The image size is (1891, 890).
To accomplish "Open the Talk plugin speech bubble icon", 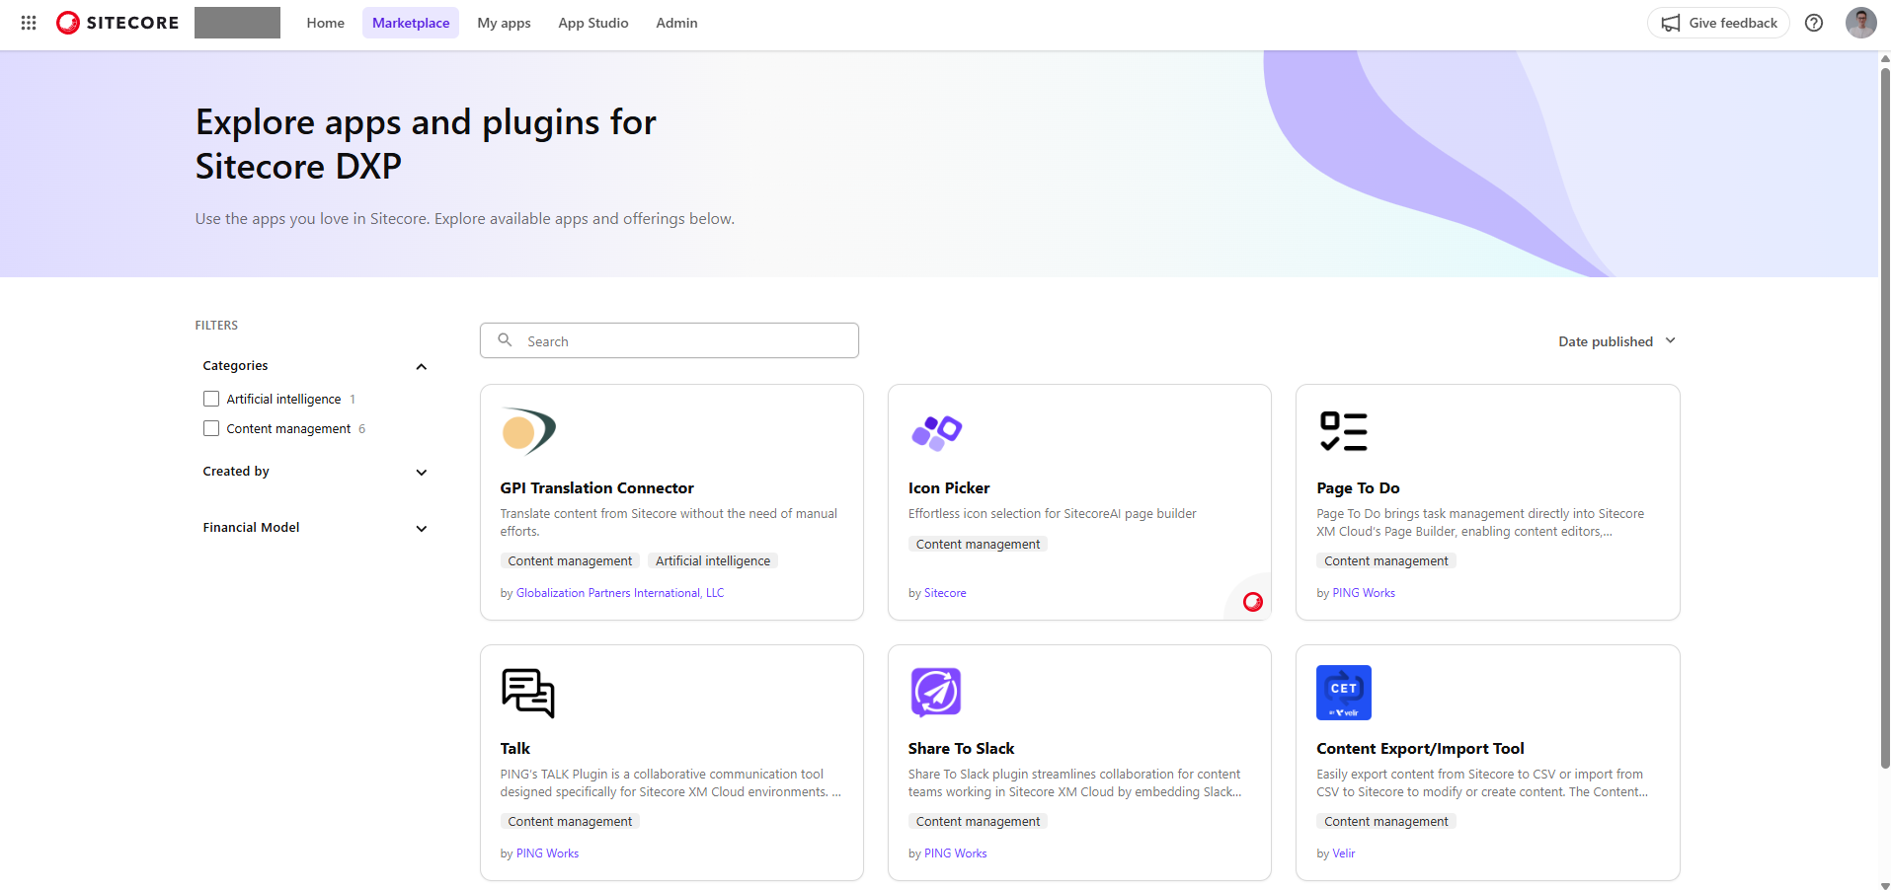I will (x=528, y=693).
